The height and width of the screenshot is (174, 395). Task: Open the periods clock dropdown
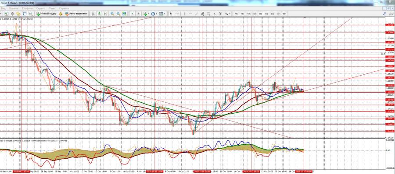point(154,14)
